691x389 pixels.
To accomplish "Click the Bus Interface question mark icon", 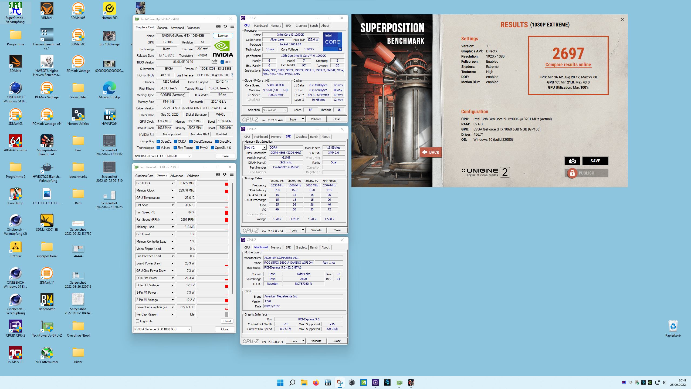I will 232,75.
